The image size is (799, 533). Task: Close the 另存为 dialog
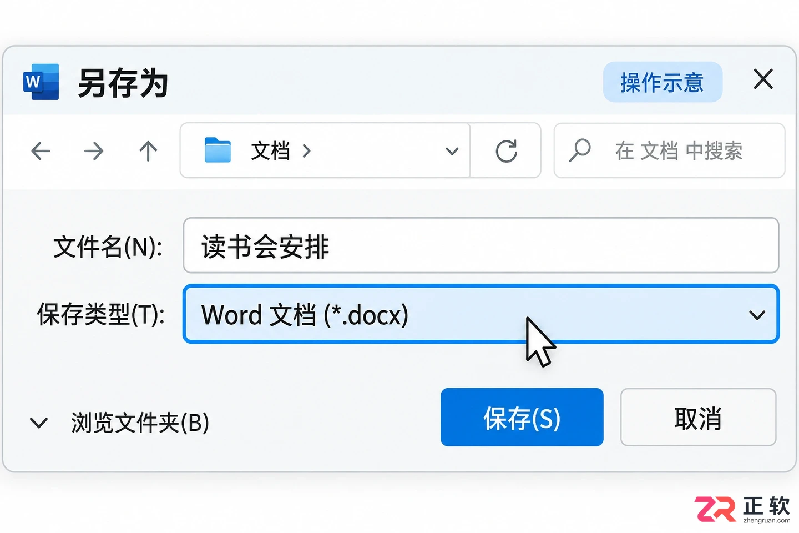763,79
